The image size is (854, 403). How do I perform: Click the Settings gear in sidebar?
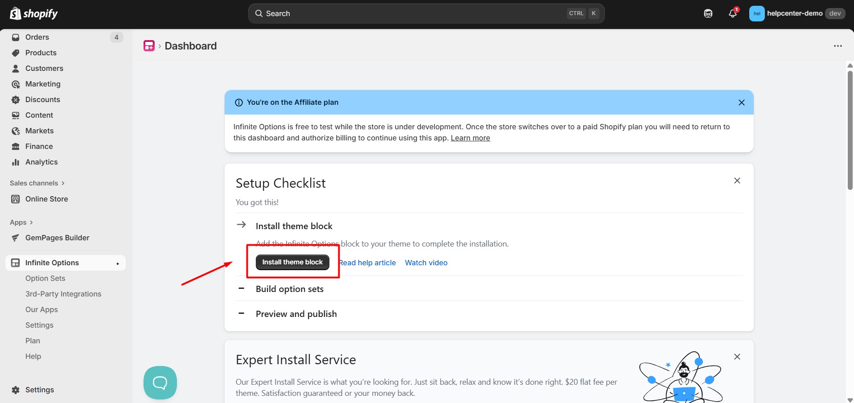(15, 390)
